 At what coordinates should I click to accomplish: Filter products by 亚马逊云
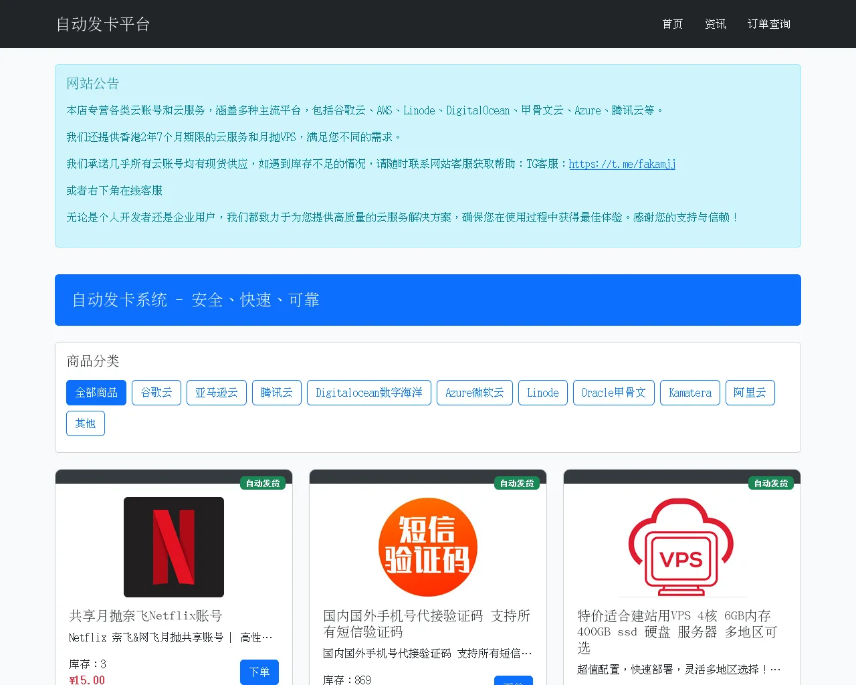217,393
